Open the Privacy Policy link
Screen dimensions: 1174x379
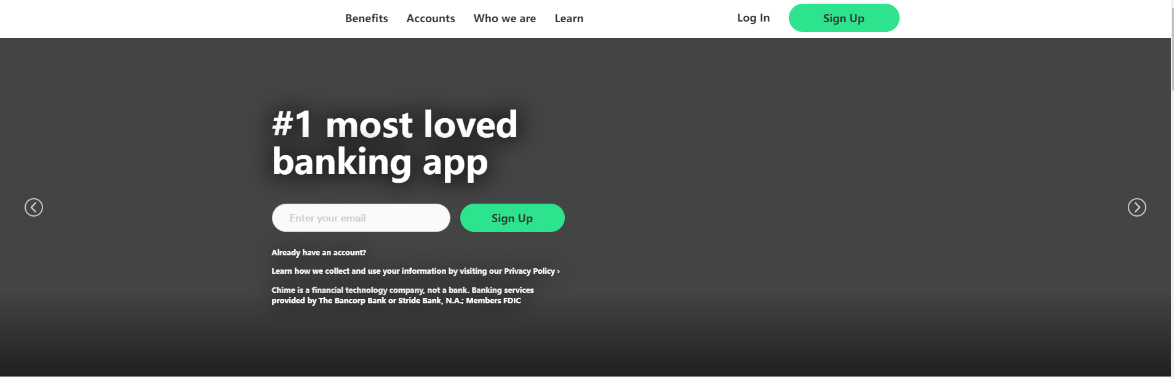click(529, 271)
